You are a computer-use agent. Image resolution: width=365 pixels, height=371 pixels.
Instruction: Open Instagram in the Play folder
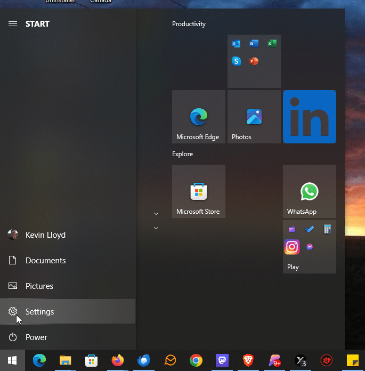click(x=292, y=247)
